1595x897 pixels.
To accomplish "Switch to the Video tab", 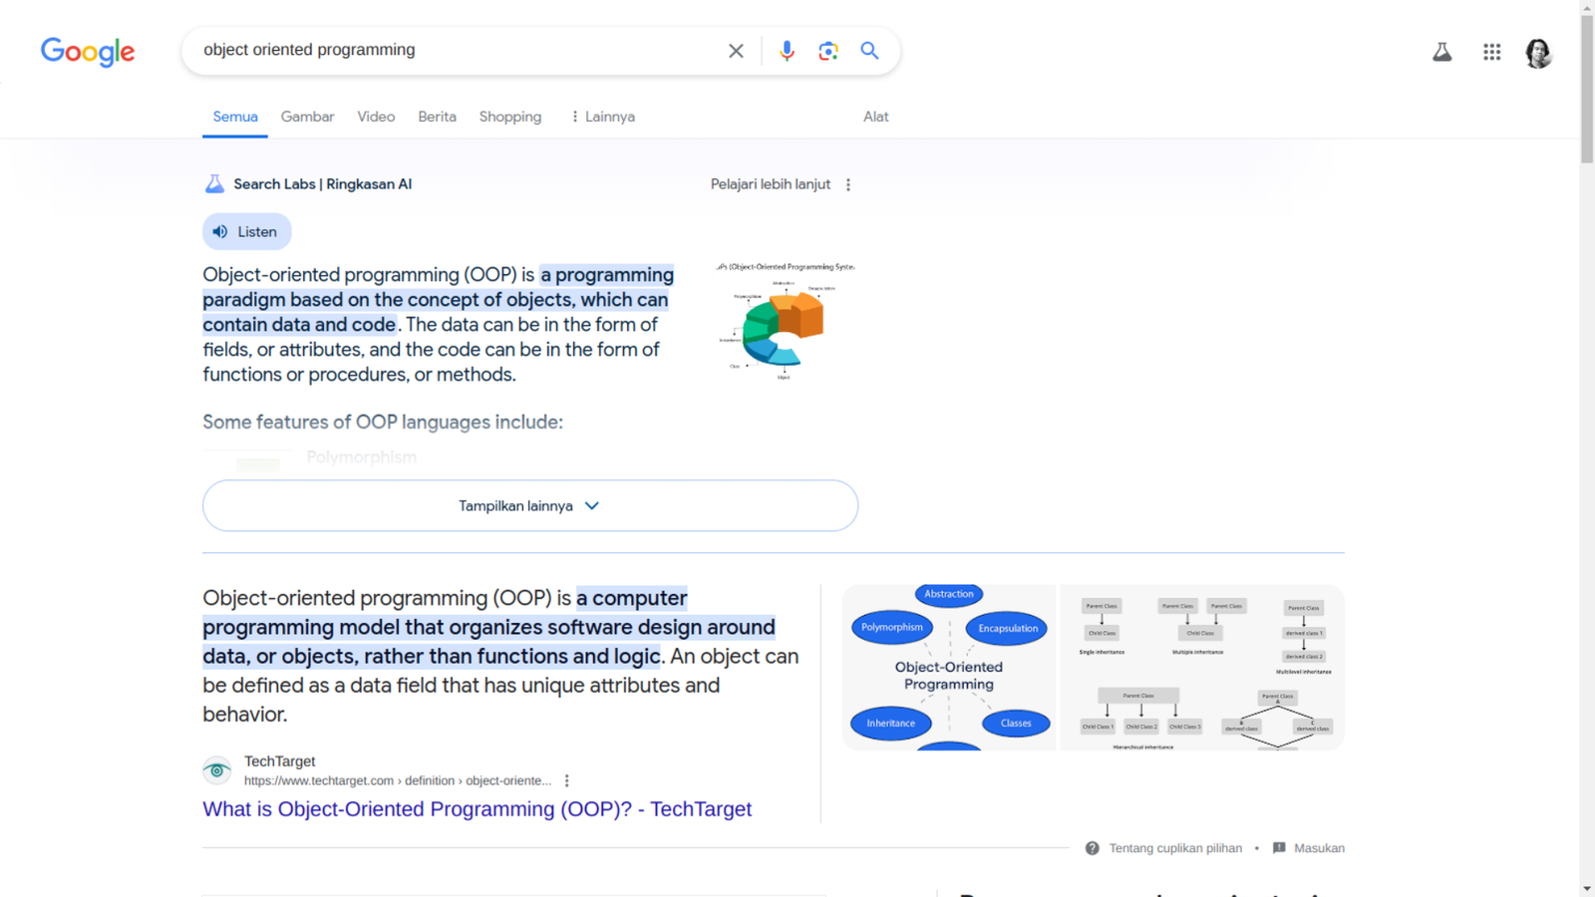I will pos(376,117).
